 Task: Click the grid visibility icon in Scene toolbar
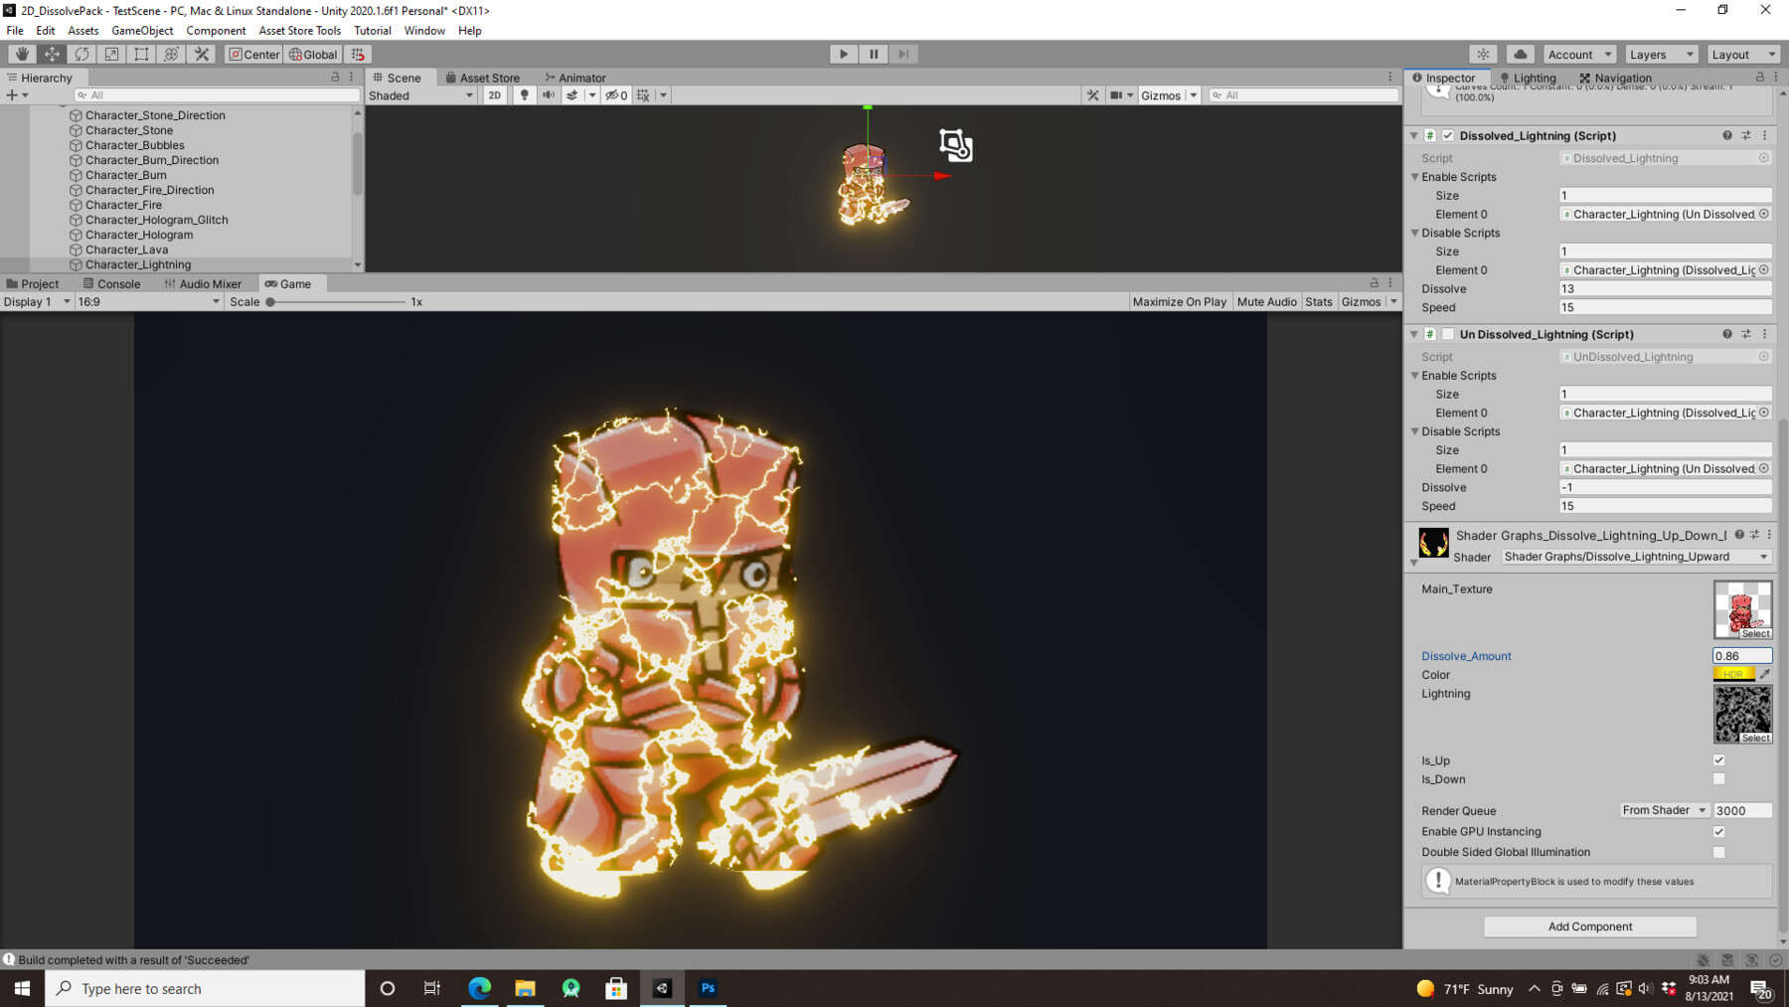(x=642, y=94)
